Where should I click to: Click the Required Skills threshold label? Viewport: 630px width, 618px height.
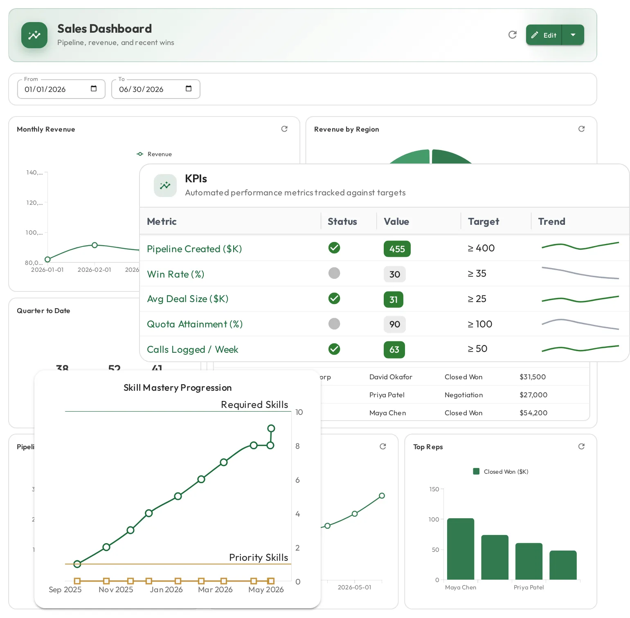point(254,405)
